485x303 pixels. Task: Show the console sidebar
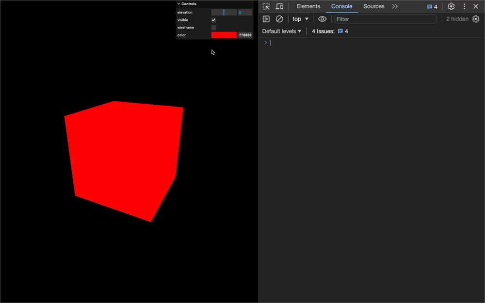pos(266,19)
